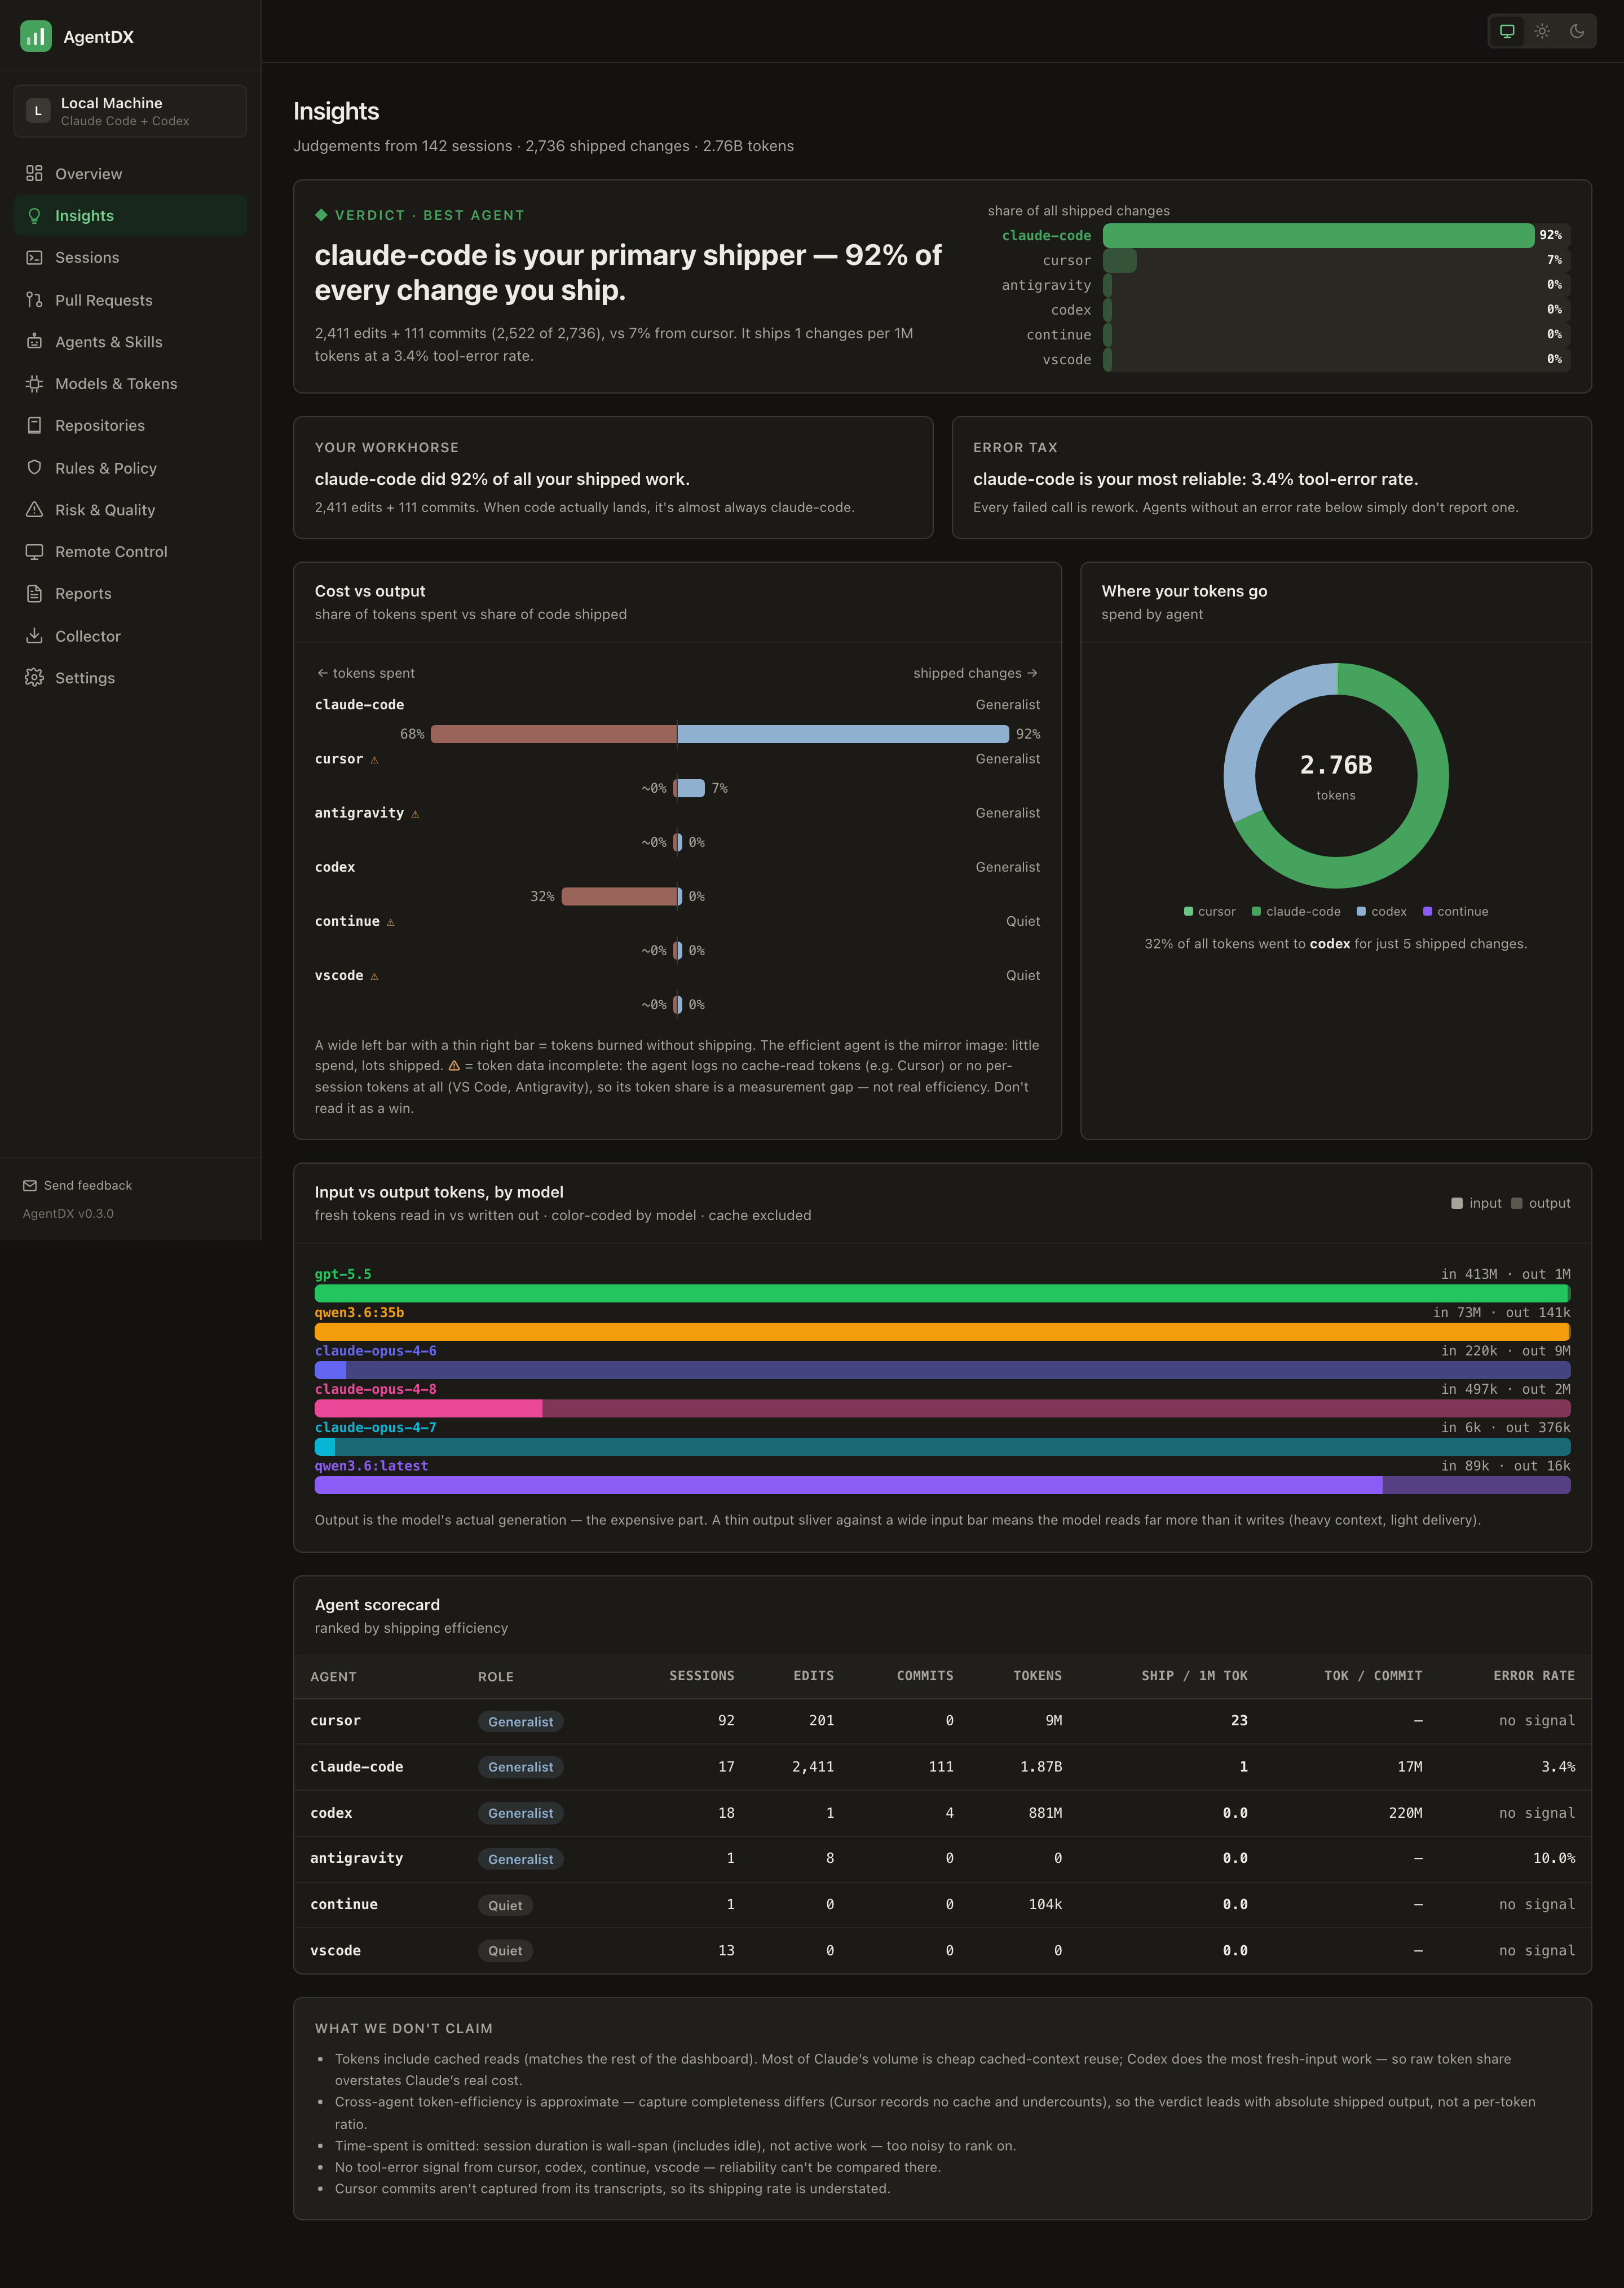Click 'AgentDX v0.3.0' version text

pos(68,1213)
